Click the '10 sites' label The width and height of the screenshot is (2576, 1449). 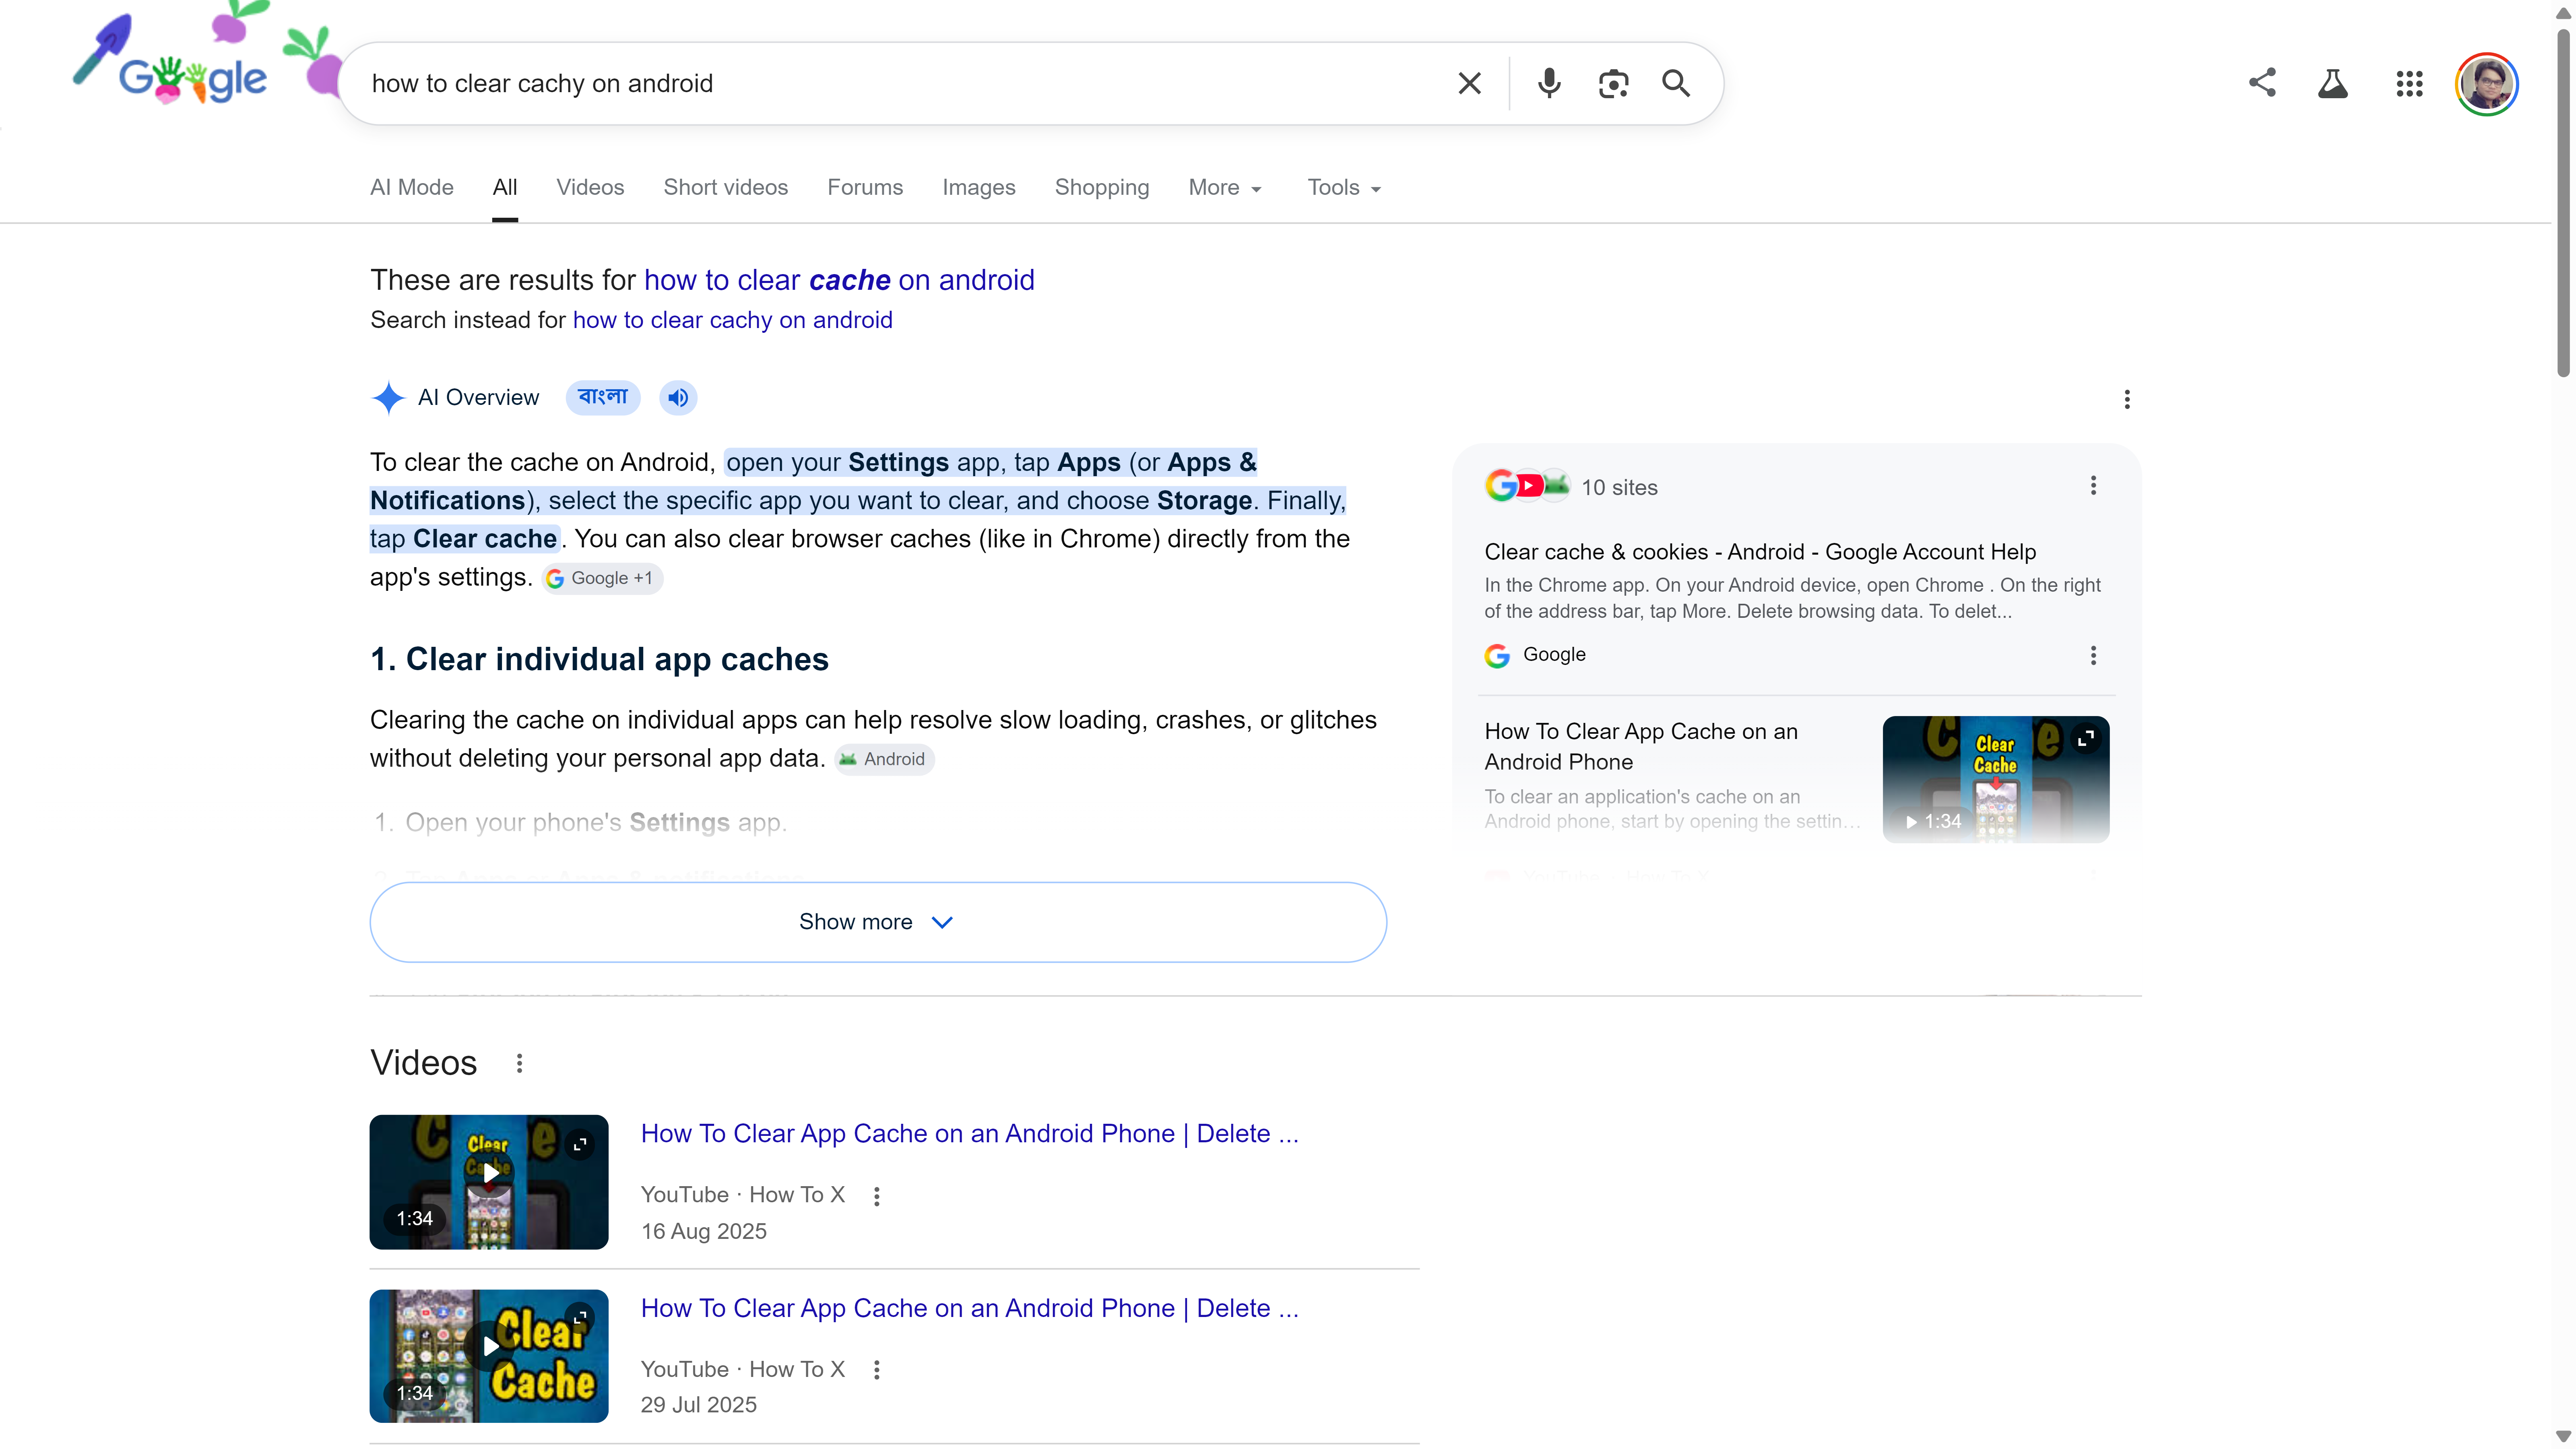click(x=1619, y=487)
